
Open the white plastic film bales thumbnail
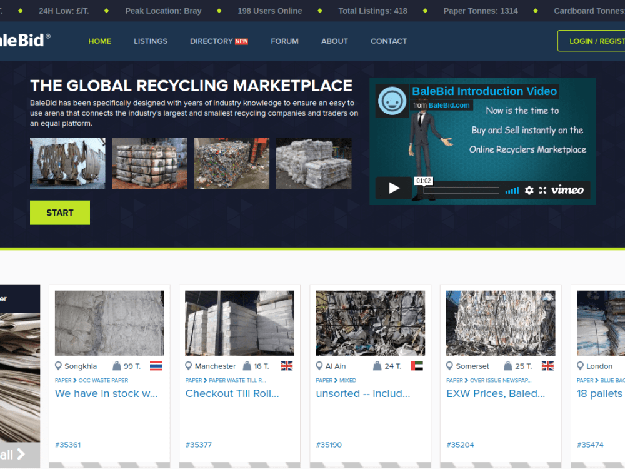tap(314, 163)
